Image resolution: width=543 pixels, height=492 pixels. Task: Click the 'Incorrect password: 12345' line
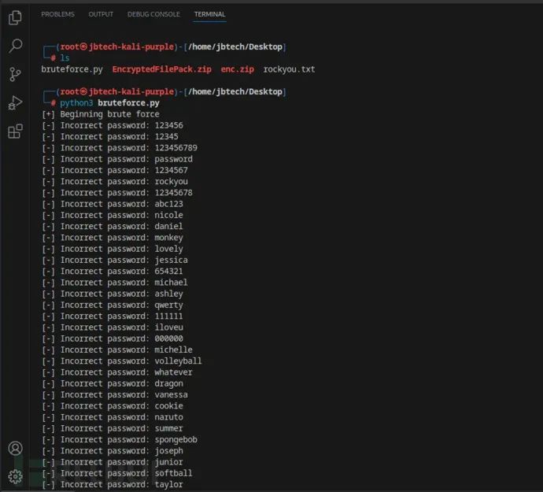[x=110, y=136]
